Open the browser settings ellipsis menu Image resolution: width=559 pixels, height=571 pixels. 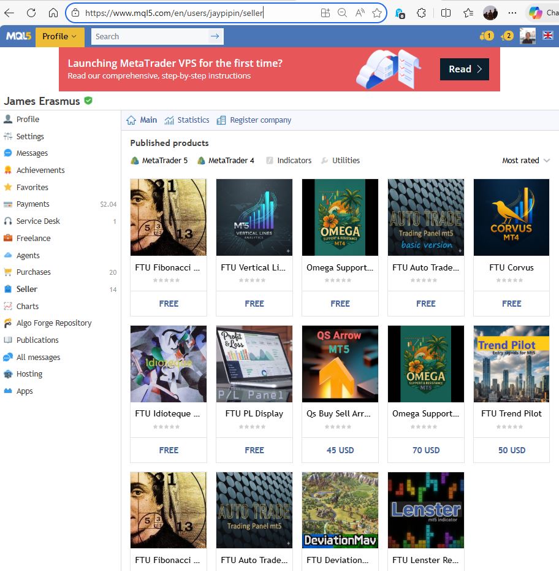[x=512, y=13]
